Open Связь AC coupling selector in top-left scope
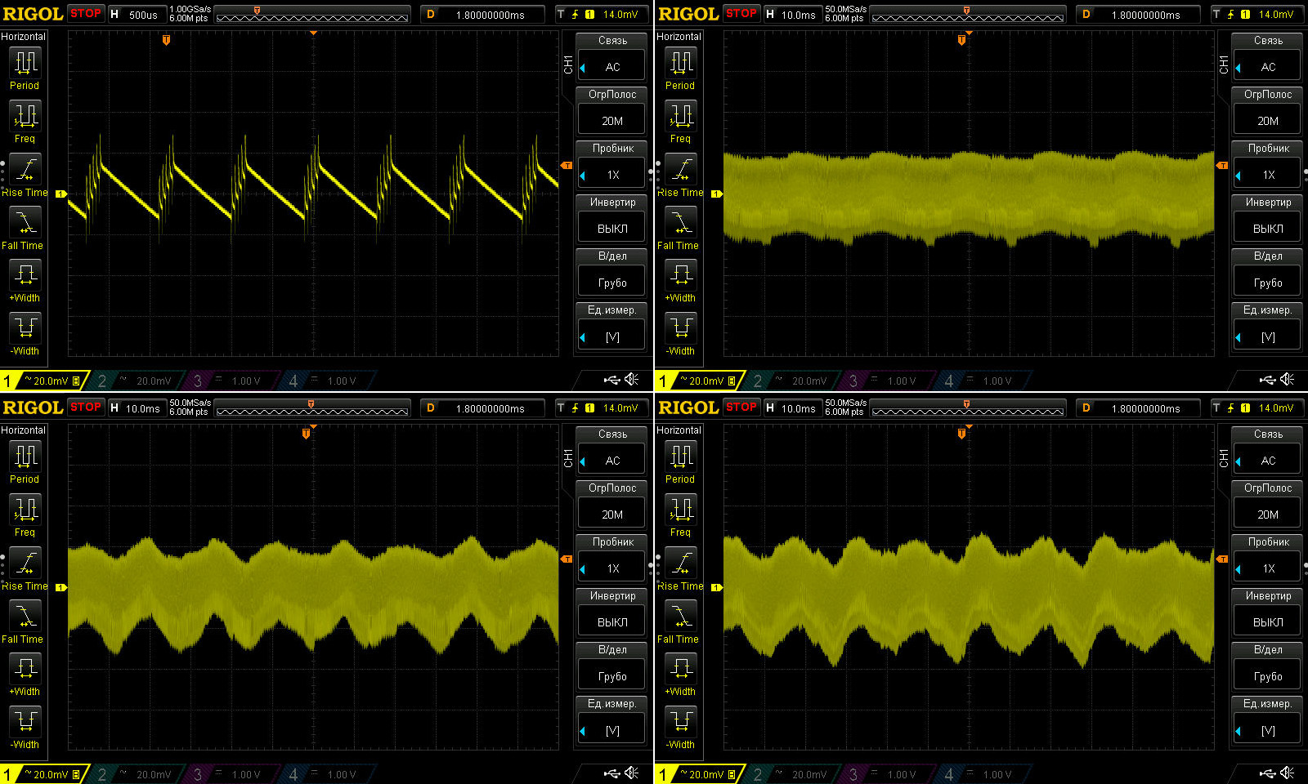This screenshot has height=784, width=1308. pos(611,67)
